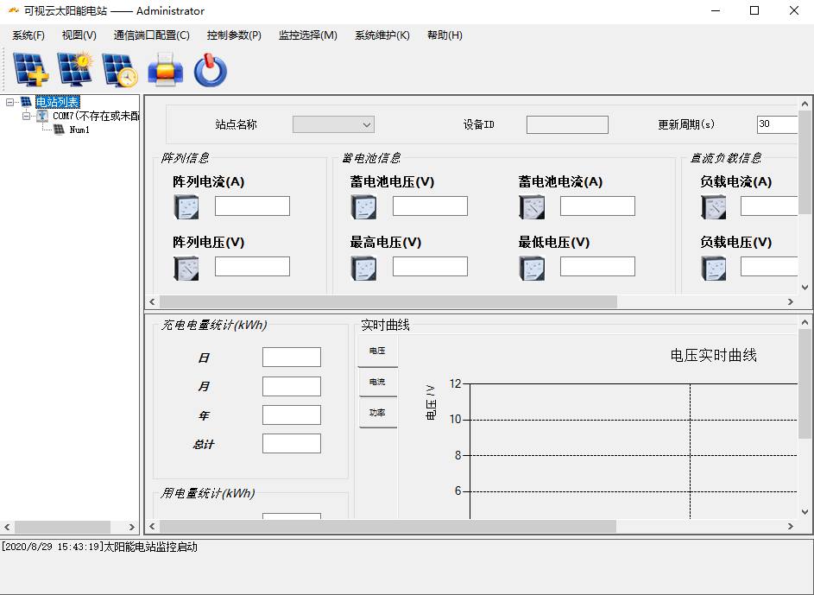Show the 功率 real-time curve
The image size is (814, 595).
[377, 413]
